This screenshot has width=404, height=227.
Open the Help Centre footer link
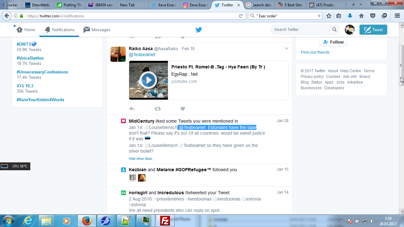pos(351,71)
